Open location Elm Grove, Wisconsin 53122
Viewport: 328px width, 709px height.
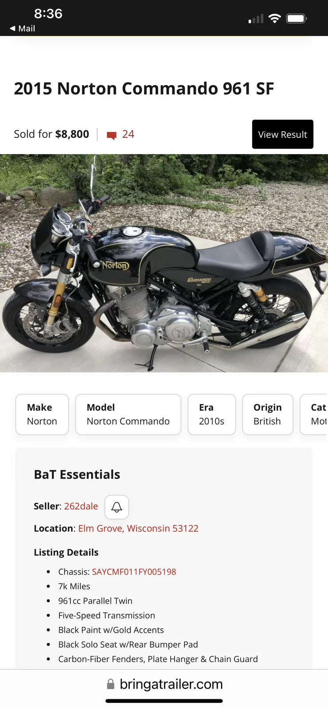(138, 528)
